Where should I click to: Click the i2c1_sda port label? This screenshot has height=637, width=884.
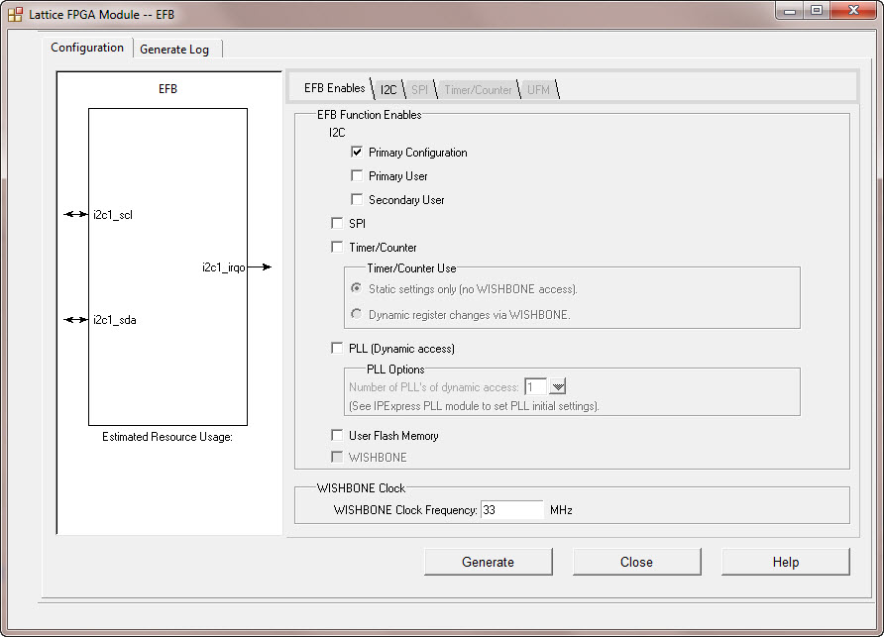(x=114, y=320)
